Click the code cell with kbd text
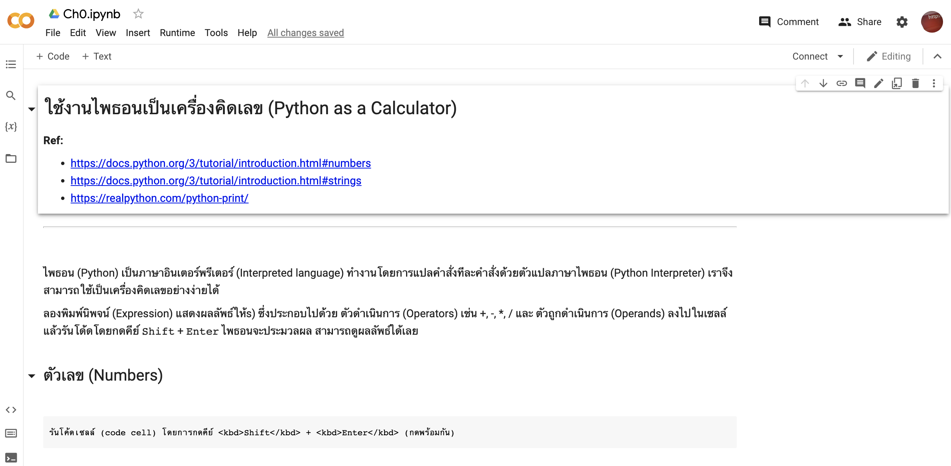This screenshot has width=951, height=466. point(389,433)
